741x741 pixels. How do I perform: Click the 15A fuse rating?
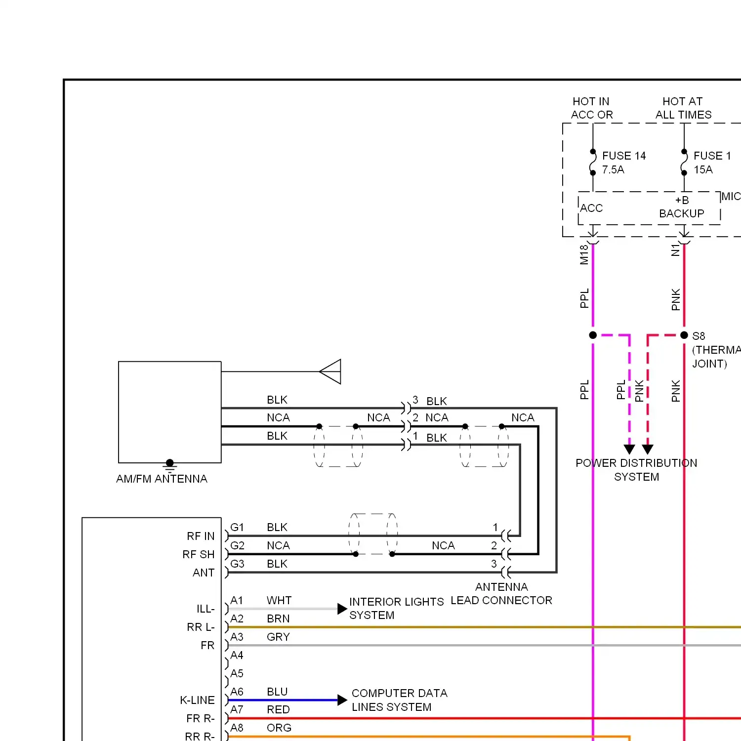703,169
